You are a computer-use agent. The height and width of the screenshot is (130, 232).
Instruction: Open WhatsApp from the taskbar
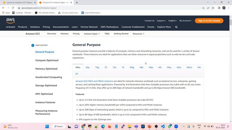(170, 126)
